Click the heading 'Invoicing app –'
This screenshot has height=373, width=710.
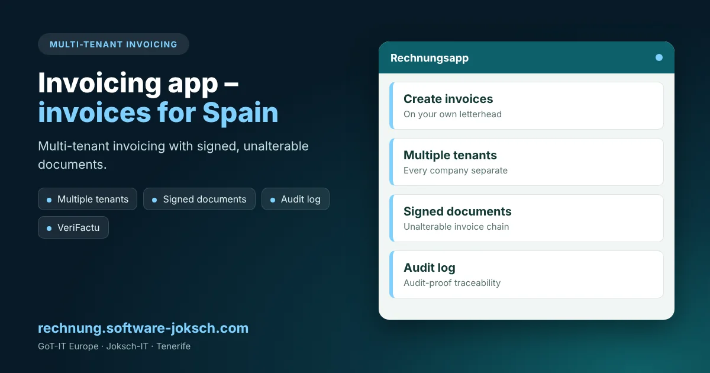[138, 83]
